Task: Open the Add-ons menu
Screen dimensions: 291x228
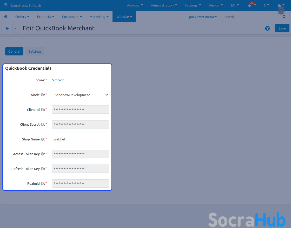Action: coord(135,5)
